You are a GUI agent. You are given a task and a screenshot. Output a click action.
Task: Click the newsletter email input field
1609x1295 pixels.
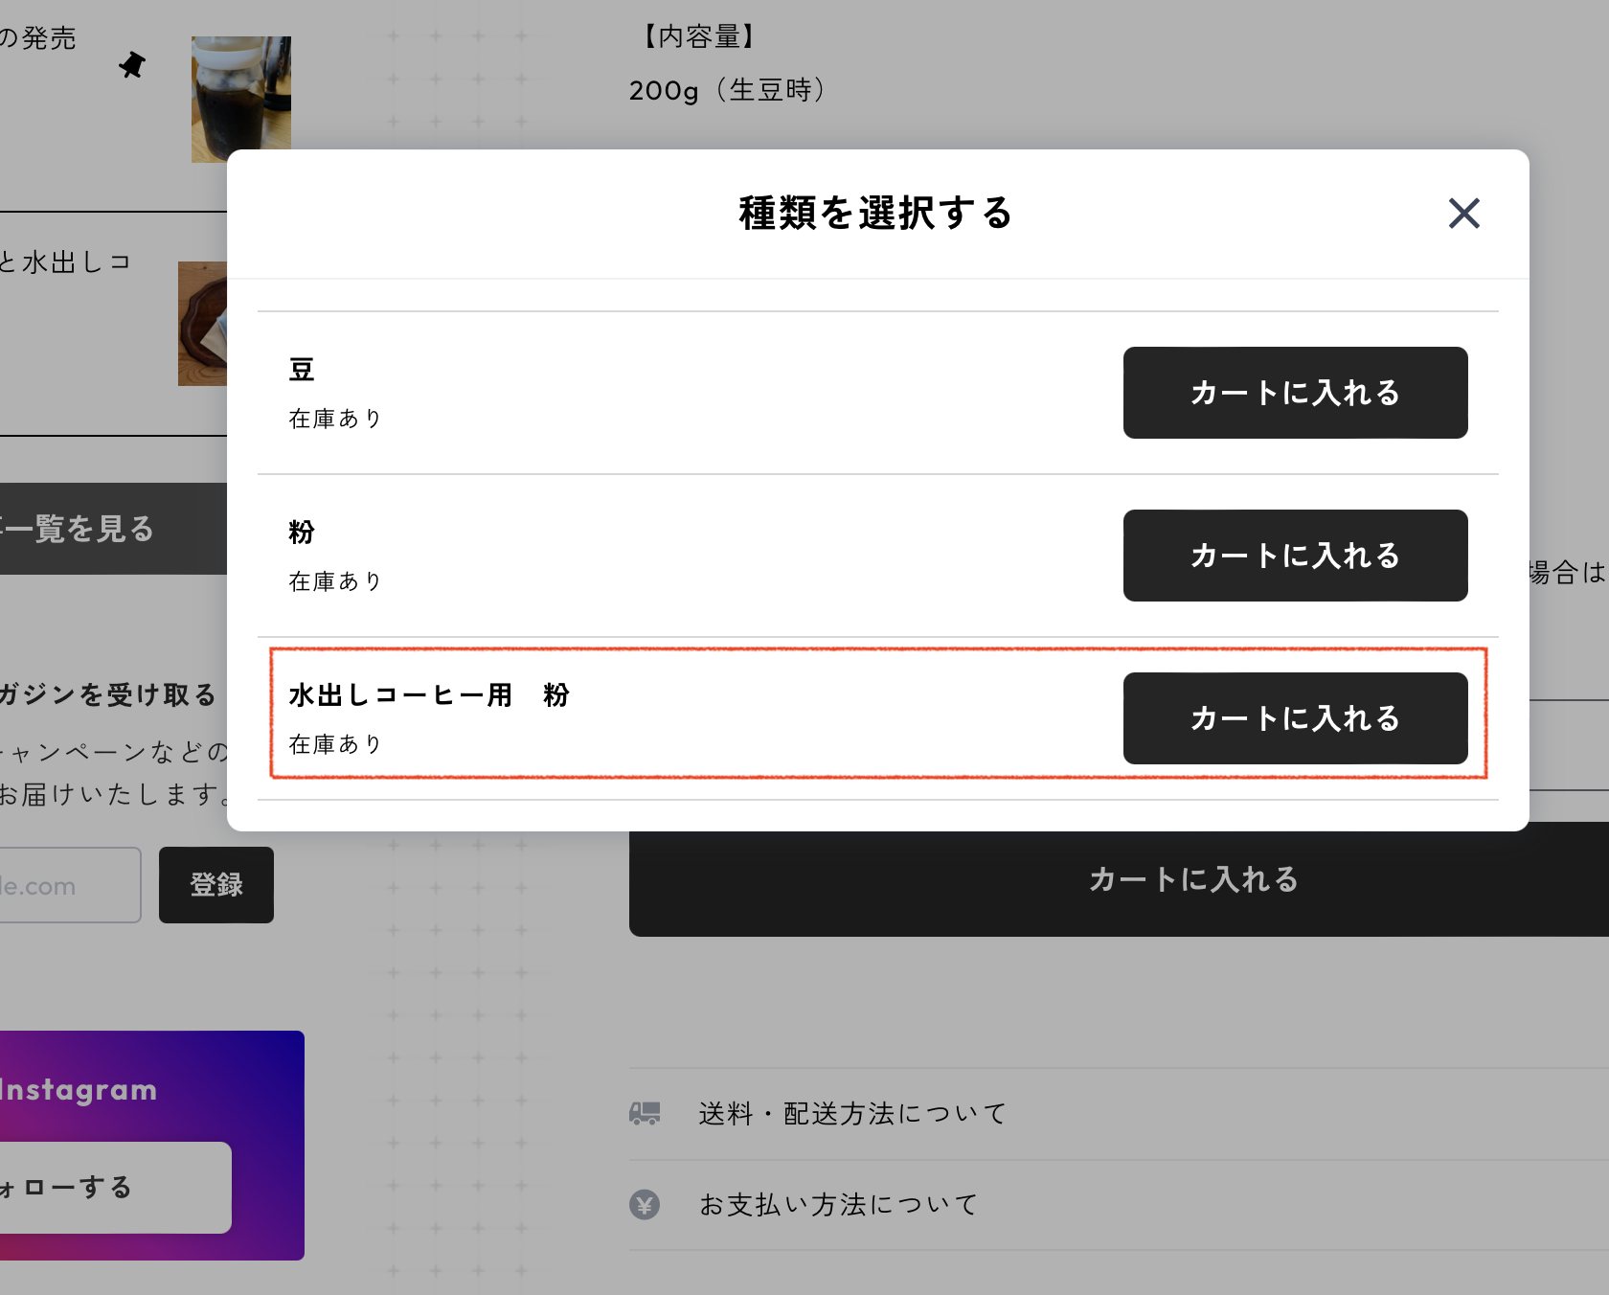[70, 885]
